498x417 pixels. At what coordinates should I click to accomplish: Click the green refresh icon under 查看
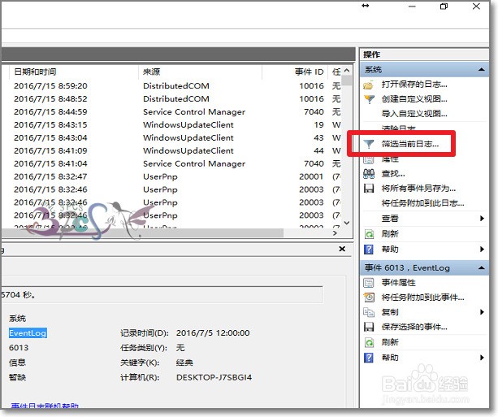tap(369, 234)
